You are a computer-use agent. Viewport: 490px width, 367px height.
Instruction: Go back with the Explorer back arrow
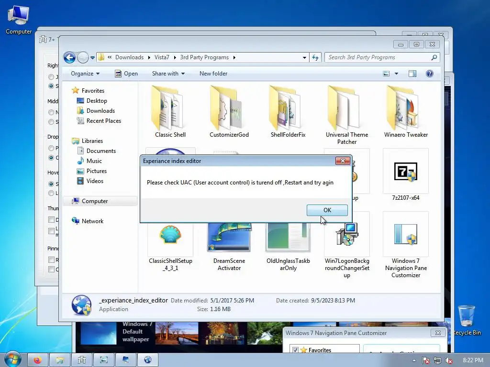coord(69,57)
